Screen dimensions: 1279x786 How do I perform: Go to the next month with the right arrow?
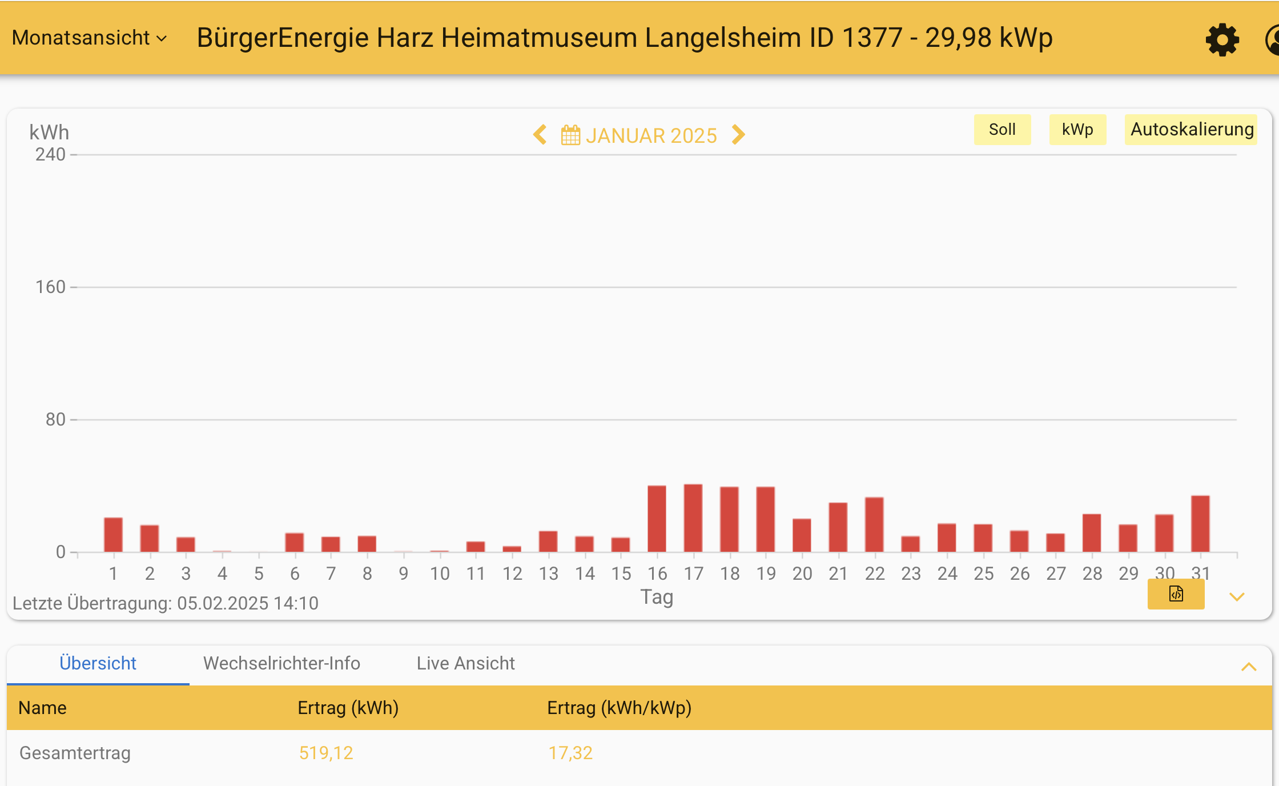click(738, 135)
